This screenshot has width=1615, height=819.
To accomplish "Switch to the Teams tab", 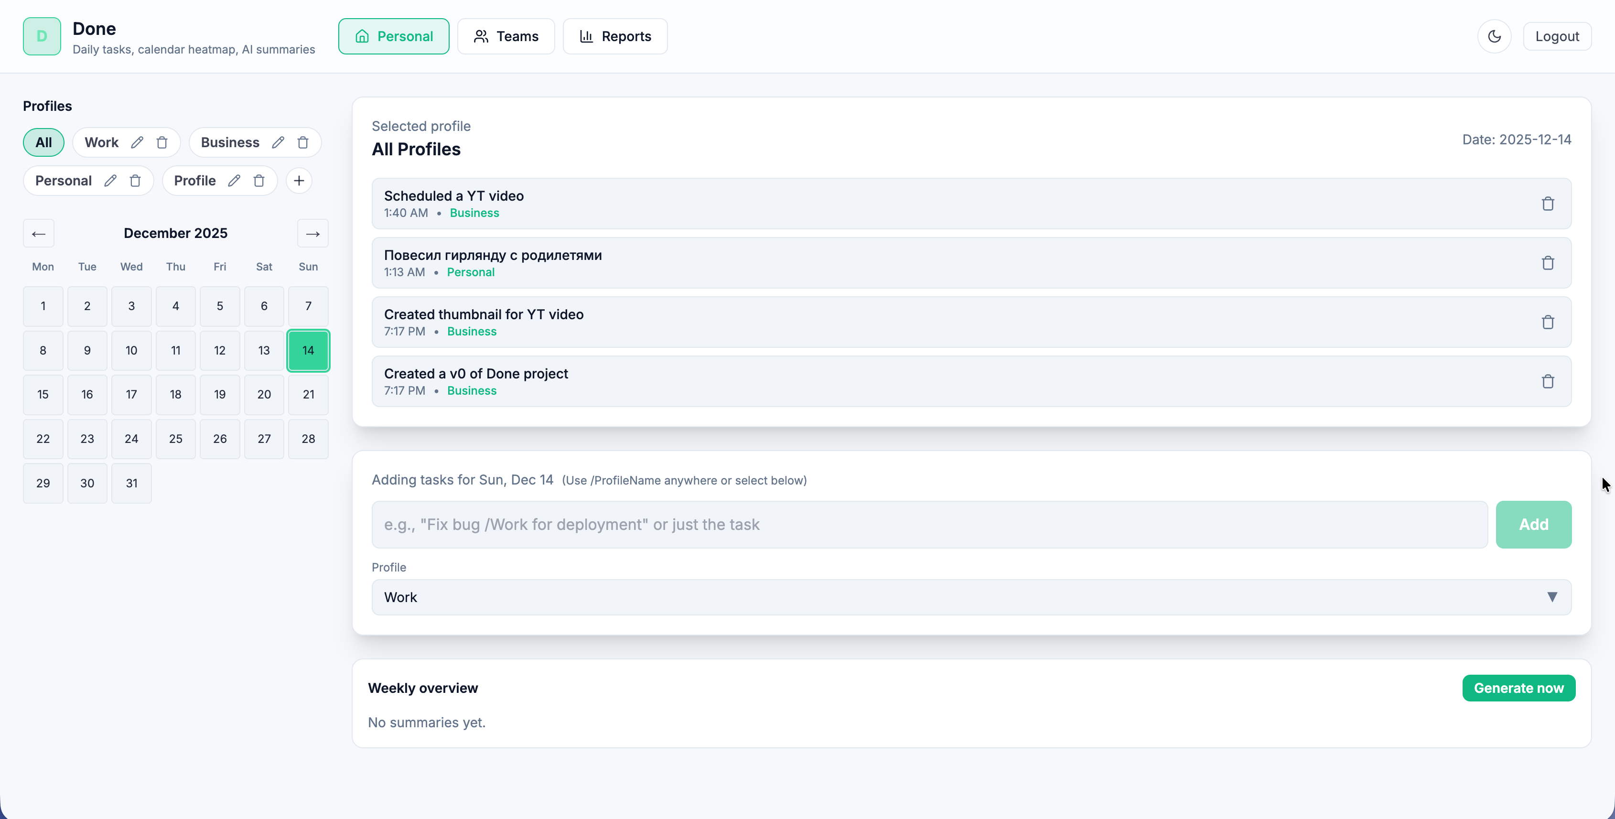I will click(506, 36).
